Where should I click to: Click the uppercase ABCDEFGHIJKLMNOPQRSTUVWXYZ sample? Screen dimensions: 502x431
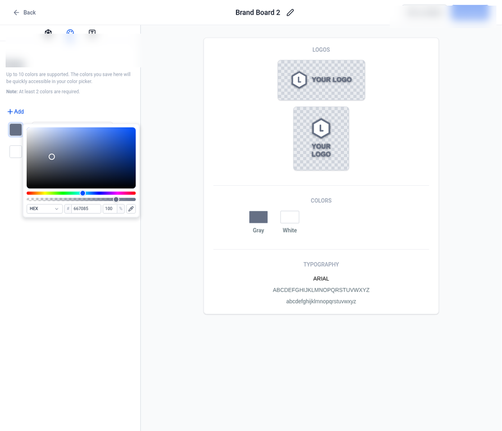tap(321, 290)
